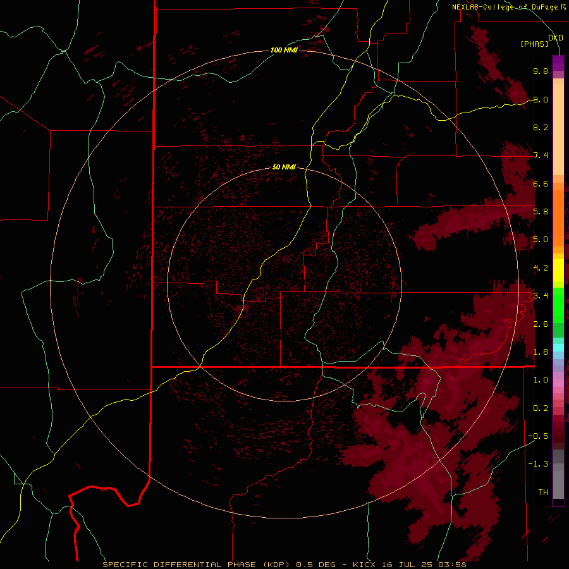Viewport: 569px width, 569px height.
Task: Select the 9.0 legend value
Action: click(541, 99)
